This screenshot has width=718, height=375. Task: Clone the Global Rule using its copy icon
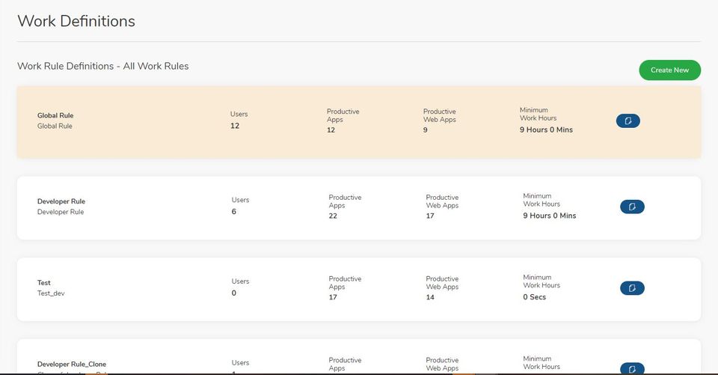pyautogui.click(x=628, y=121)
